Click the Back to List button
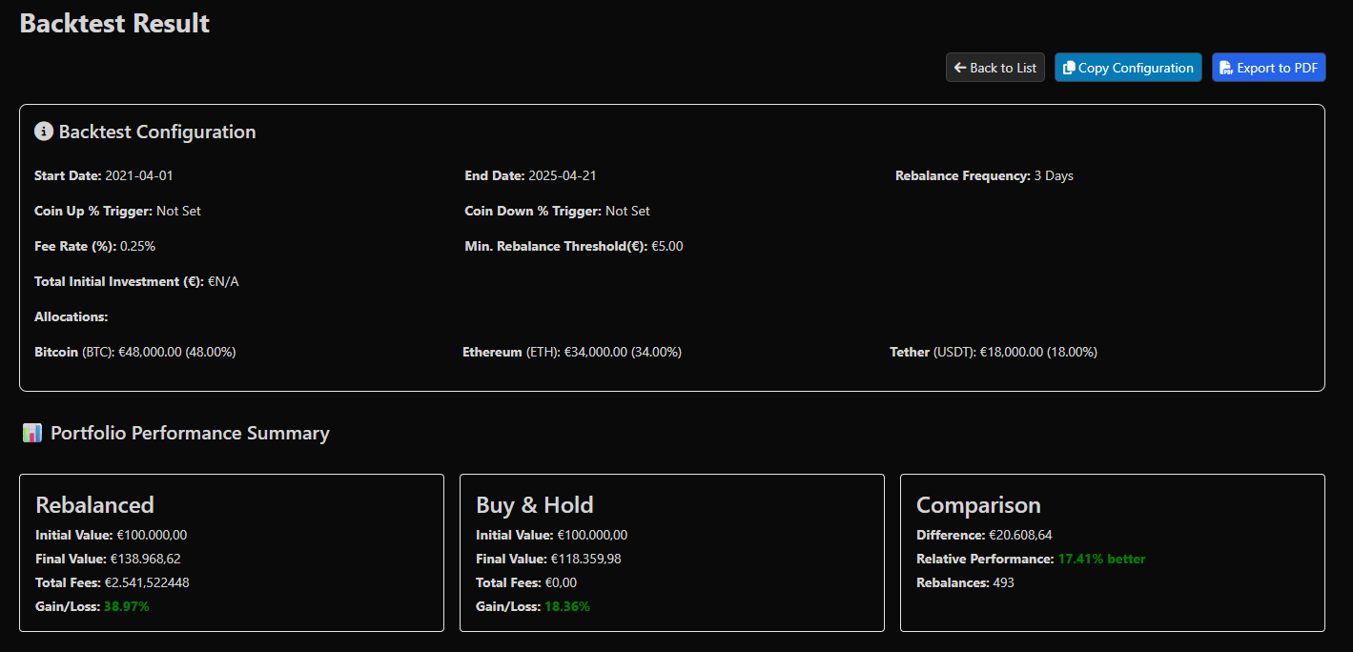 (994, 68)
